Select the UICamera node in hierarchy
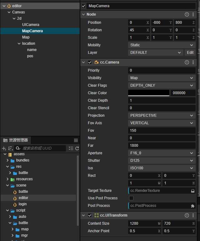Image resolution: width=200 pixels, height=241 pixels. pos(31,25)
